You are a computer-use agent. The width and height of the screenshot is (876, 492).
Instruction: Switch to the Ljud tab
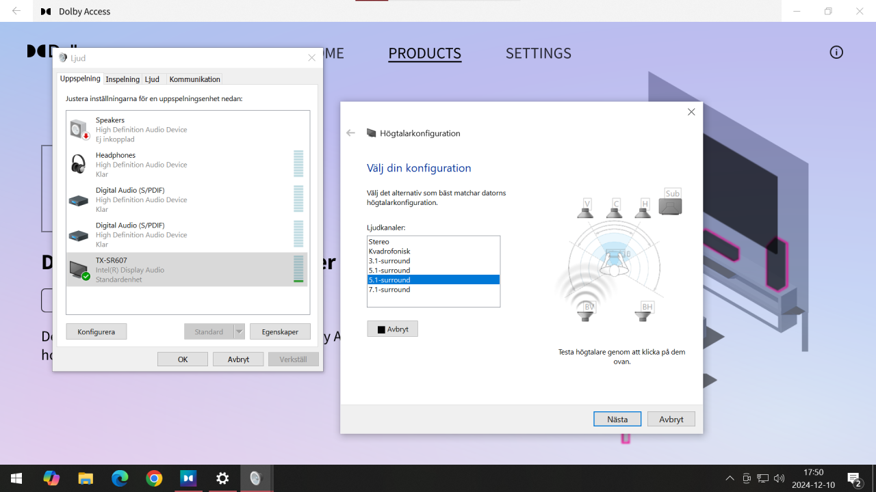152,79
